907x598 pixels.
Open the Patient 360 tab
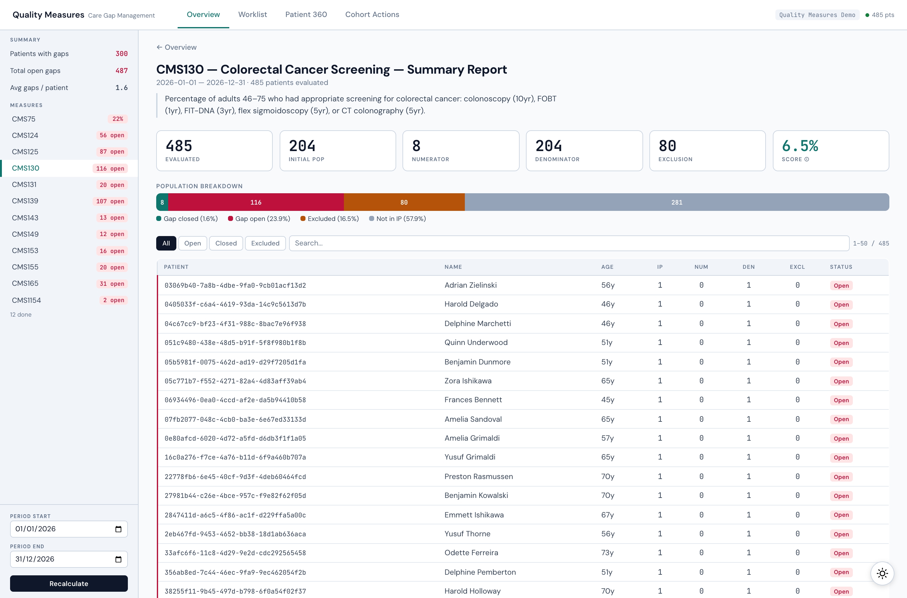tap(306, 14)
